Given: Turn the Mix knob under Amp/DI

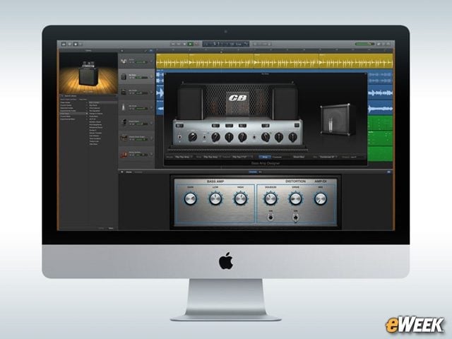Looking at the screenshot, I should click(321, 198).
